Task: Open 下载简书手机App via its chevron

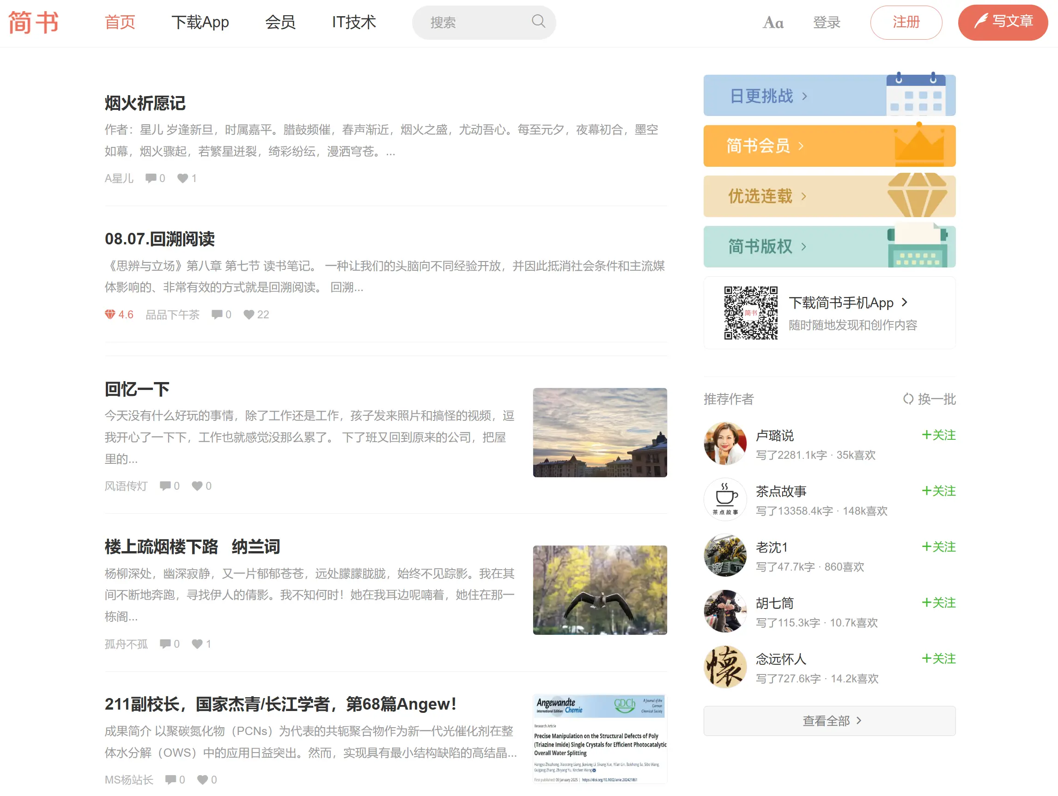Action: (905, 303)
